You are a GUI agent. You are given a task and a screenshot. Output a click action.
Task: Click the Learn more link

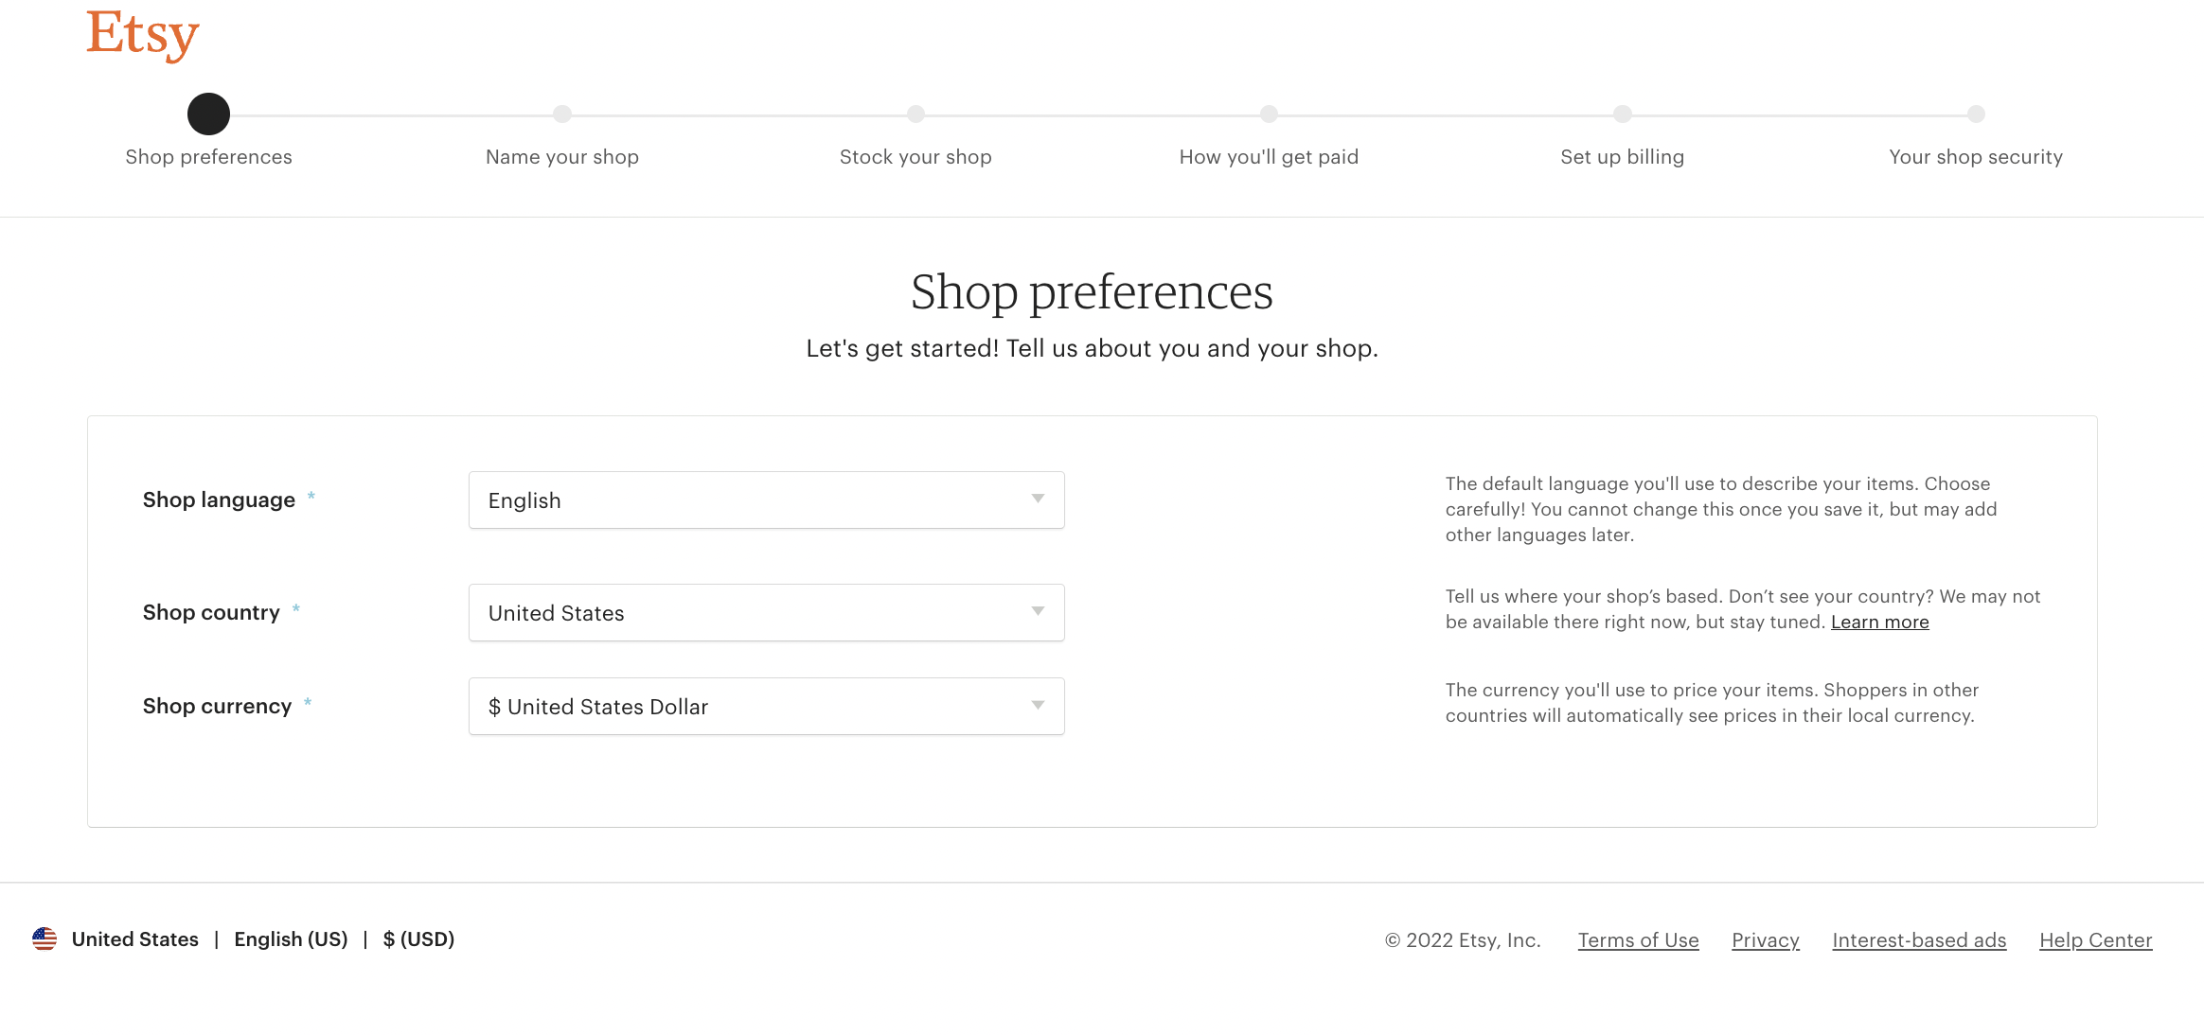tap(1880, 623)
